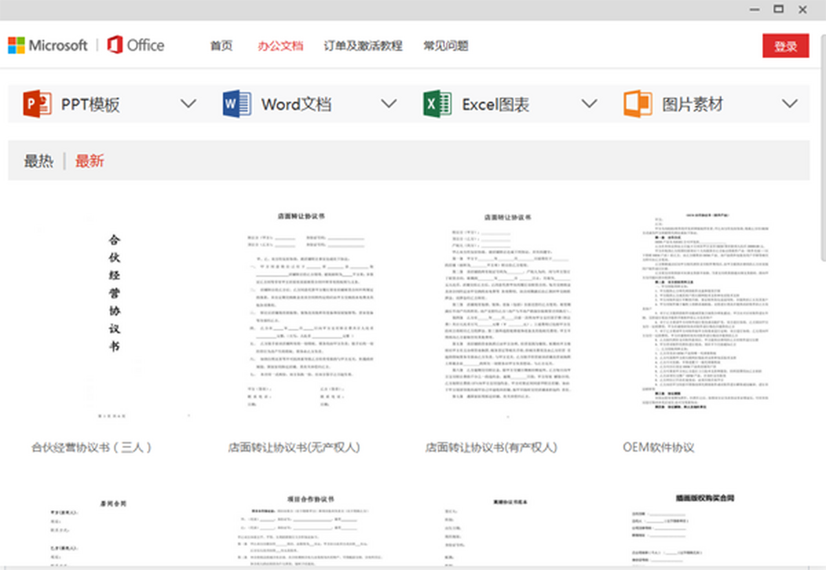826x570 pixels.
Task: Expand the Word文档 dropdown chevron
Action: tap(388, 103)
